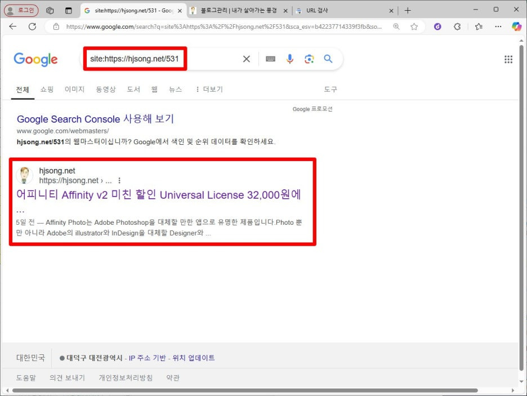Open the on-screen keyboard input tool
Image resolution: width=527 pixels, height=396 pixels.
coord(271,59)
